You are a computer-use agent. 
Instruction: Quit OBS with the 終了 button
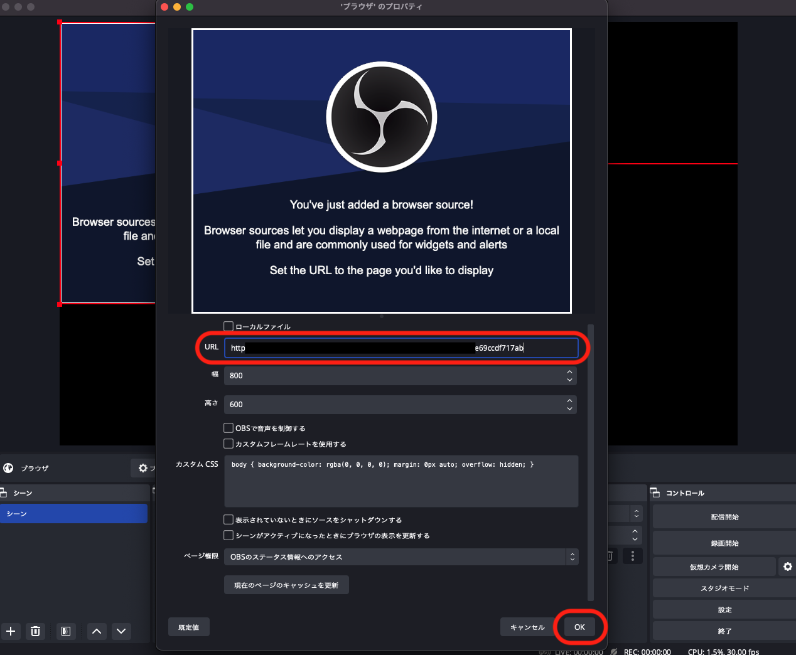coord(724,631)
